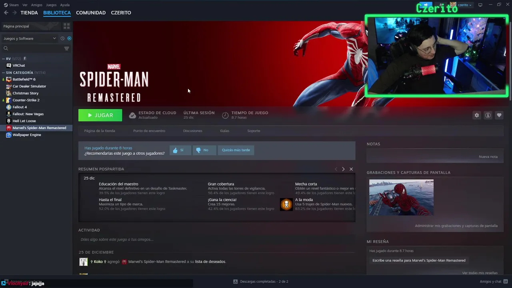Screen dimensions: 512x288
Task: Click the playtime clock icon
Action: click(225, 115)
